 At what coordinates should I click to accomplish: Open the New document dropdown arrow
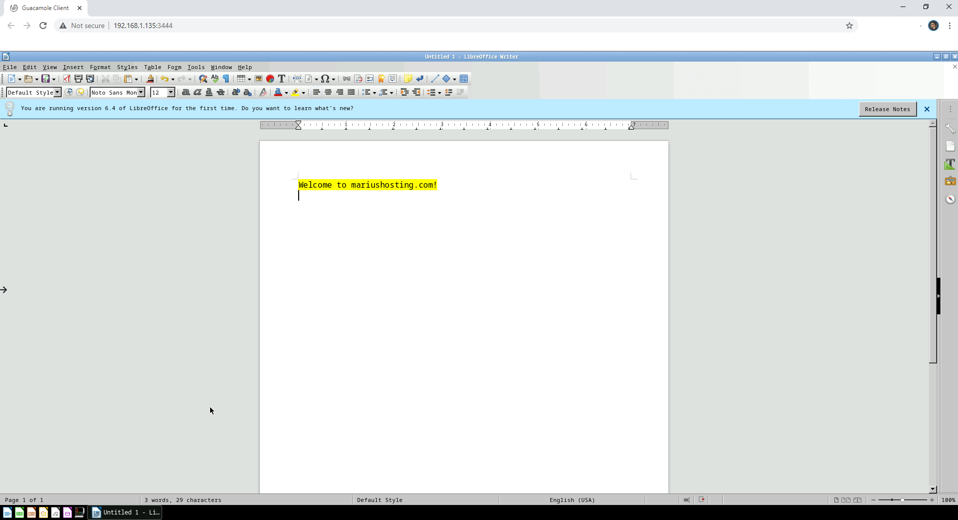pyautogui.click(x=20, y=79)
